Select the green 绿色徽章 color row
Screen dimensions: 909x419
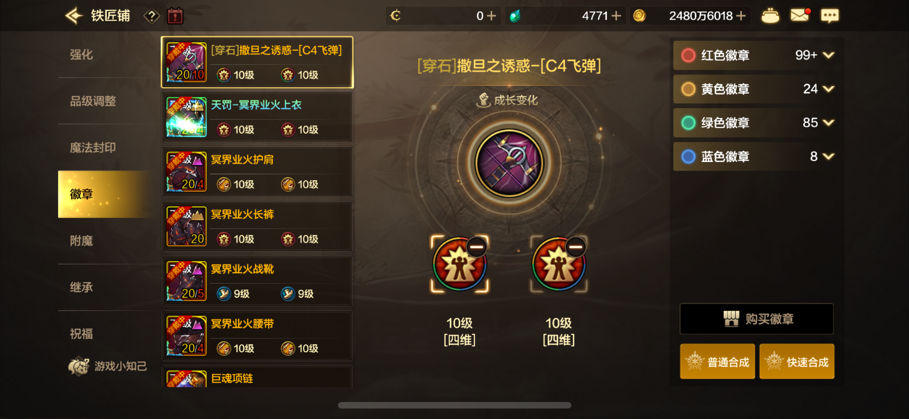coord(756,123)
